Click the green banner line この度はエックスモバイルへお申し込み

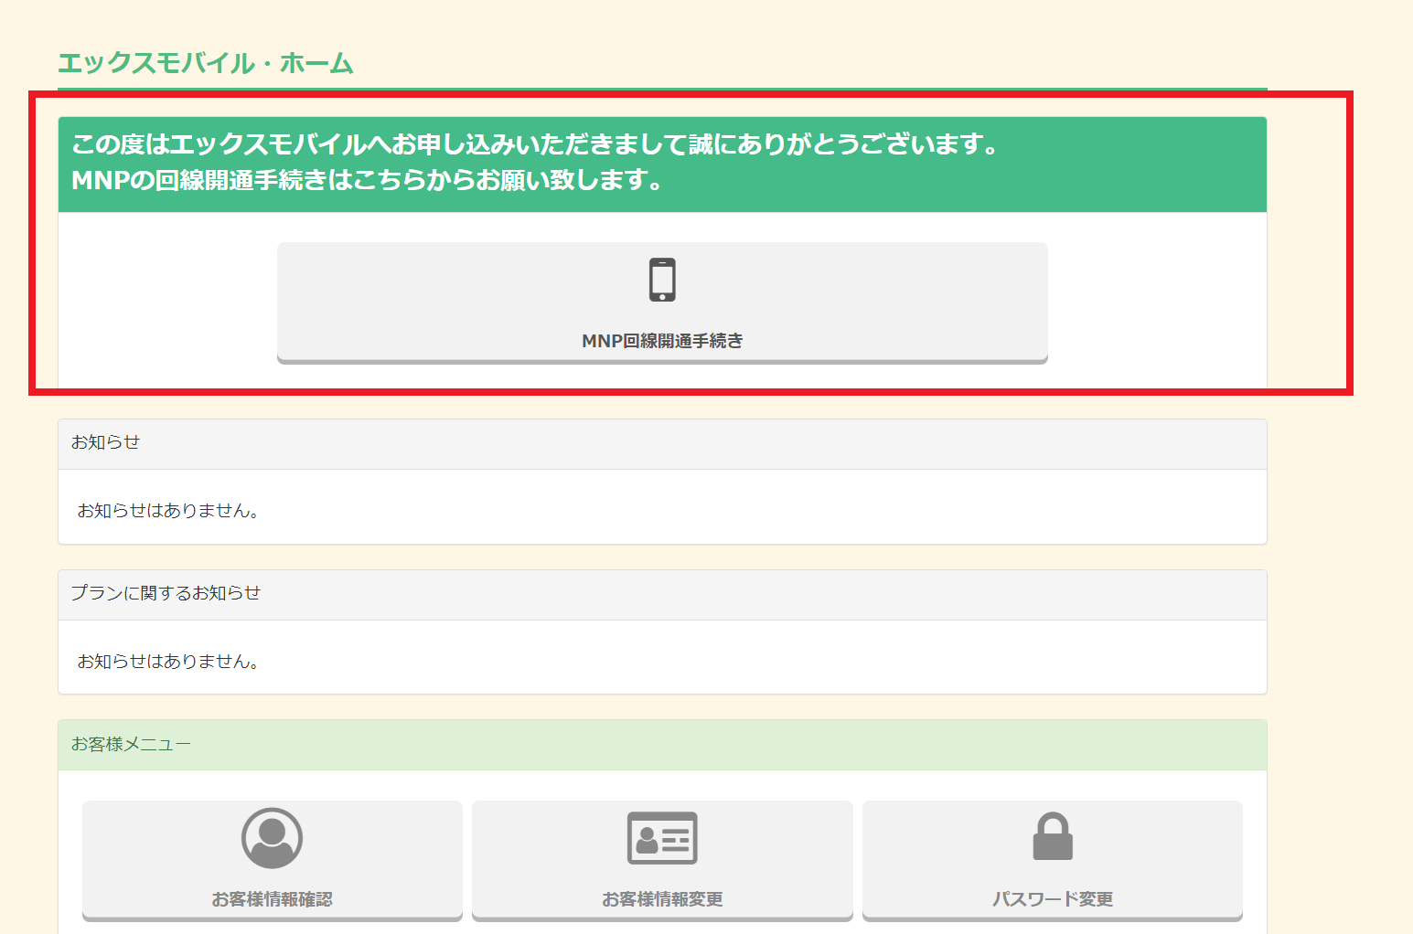point(536,144)
